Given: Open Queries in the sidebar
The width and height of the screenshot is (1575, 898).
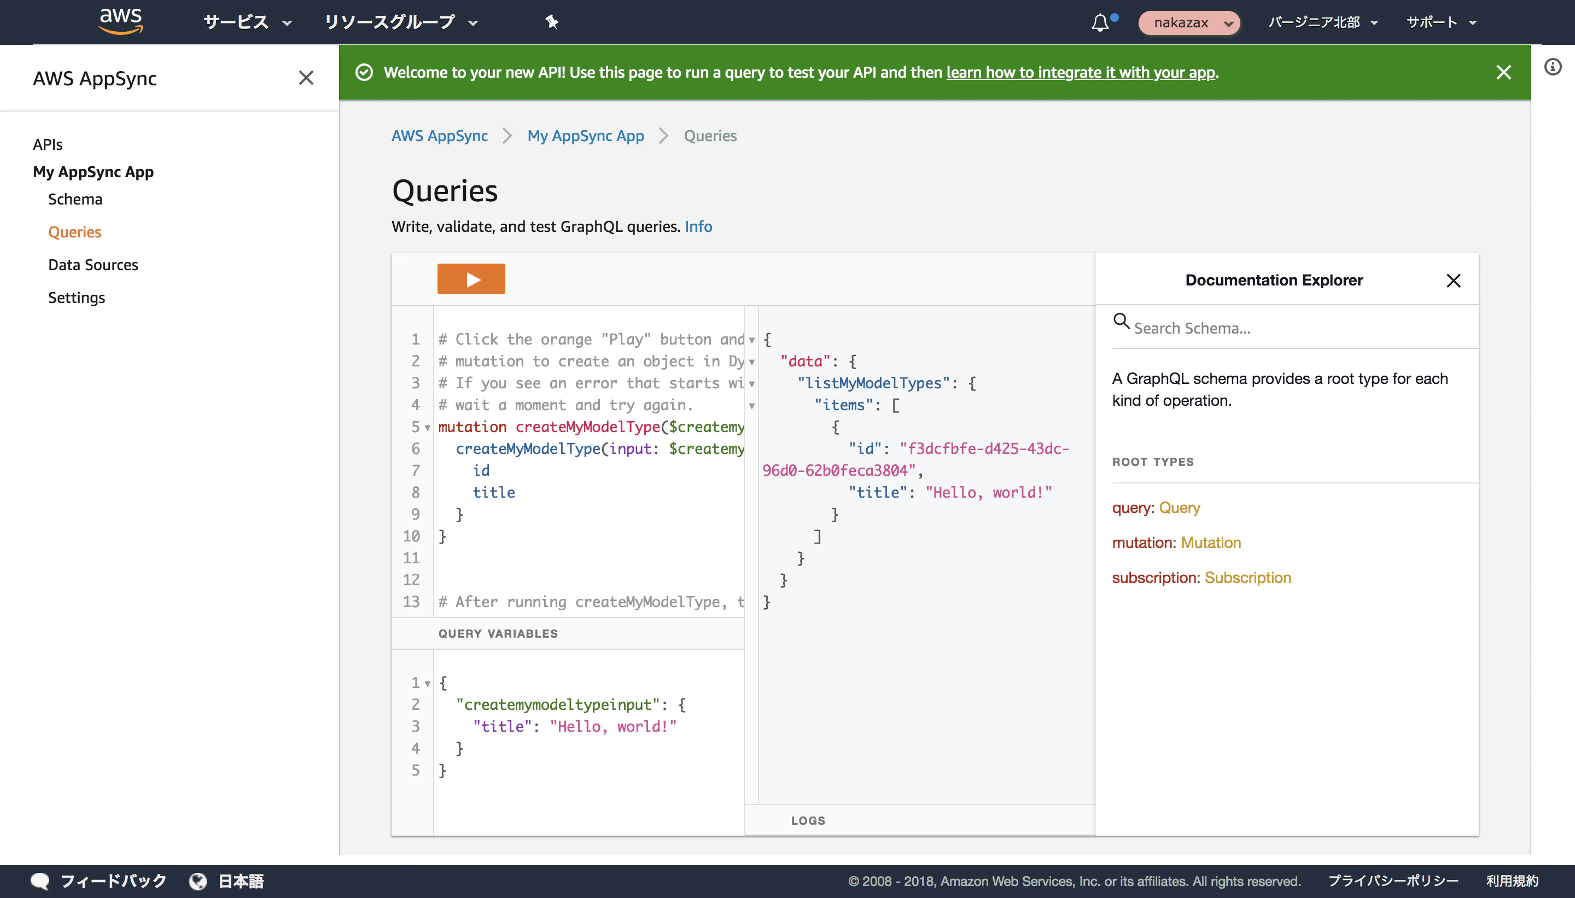Looking at the screenshot, I should [x=74, y=232].
